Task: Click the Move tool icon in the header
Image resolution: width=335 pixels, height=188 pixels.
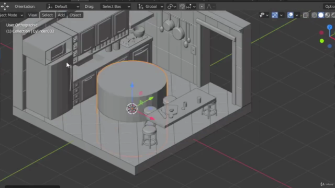Action: click(x=5, y=6)
